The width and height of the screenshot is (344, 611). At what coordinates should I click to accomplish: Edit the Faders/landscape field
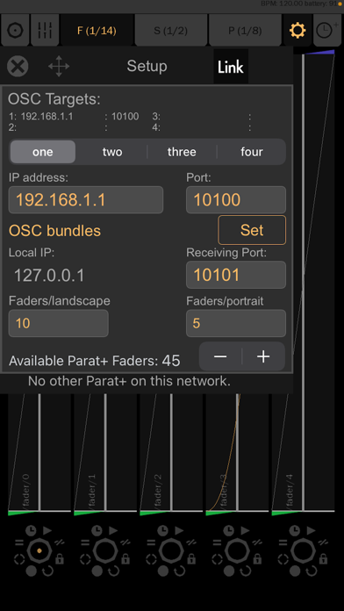59,323
